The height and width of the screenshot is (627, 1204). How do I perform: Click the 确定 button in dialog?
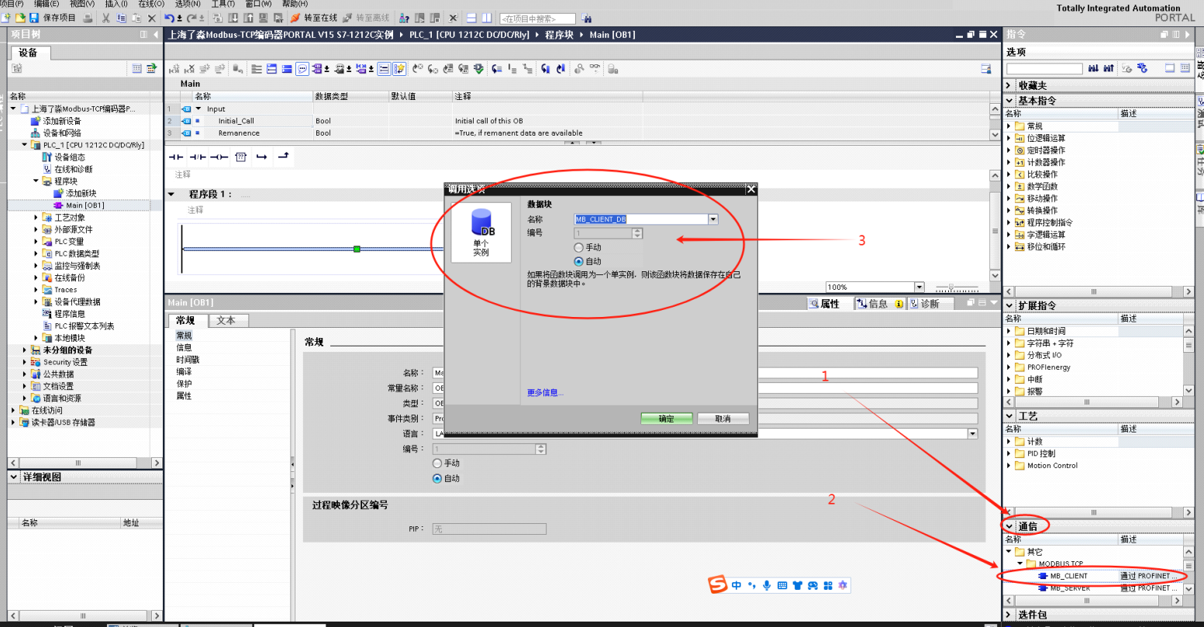(667, 419)
